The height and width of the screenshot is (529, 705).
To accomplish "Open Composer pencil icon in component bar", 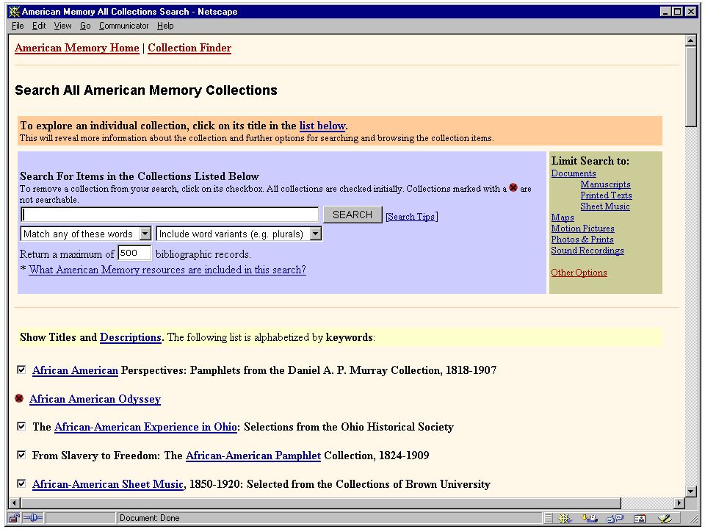I will pyautogui.click(x=664, y=518).
